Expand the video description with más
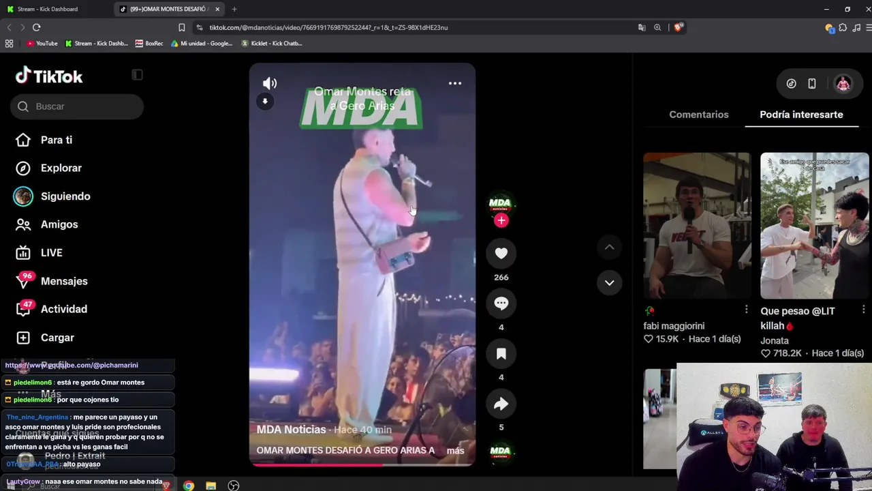872x491 pixels. [455, 451]
